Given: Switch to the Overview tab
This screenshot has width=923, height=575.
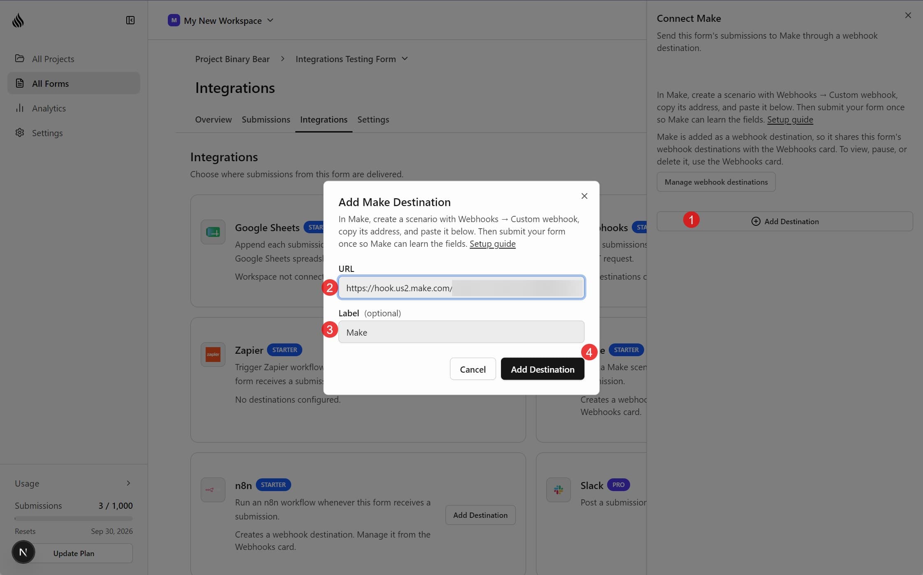Looking at the screenshot, I should pyautogui.click(x=213, y=119).
